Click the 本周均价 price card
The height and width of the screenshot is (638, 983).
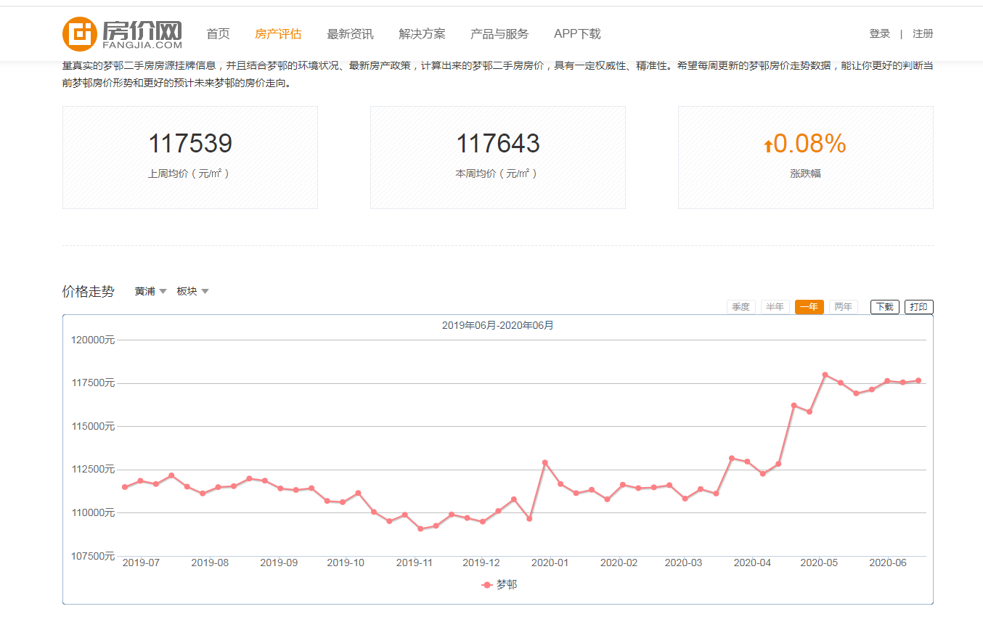pyautogui.click(x=498, y=157)
